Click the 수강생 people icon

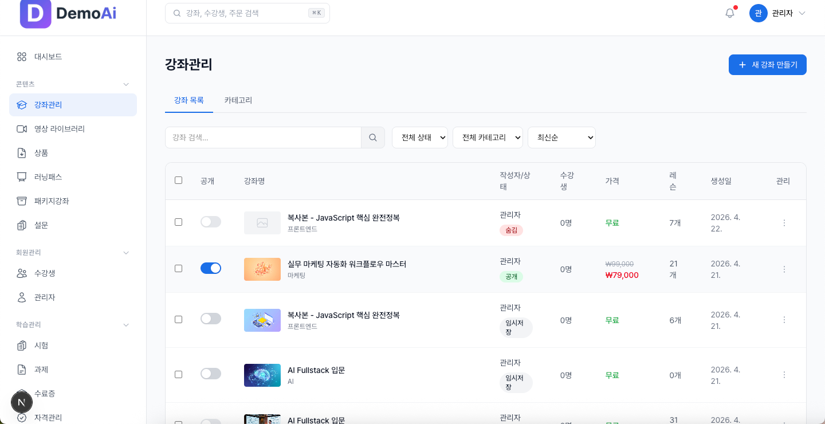[22, 273]
